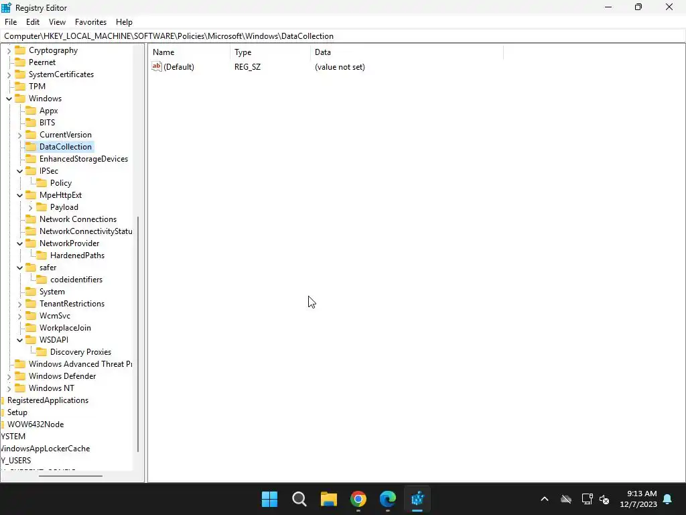
Task: Click the Registry Editor title bar icon
Action: (6, 7)
